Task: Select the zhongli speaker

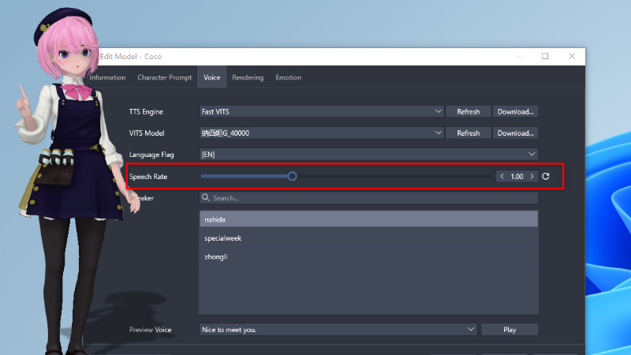Action: coord(368,256)
